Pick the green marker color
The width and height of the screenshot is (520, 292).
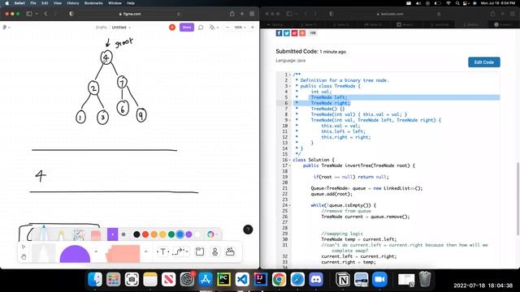[171, 234]
